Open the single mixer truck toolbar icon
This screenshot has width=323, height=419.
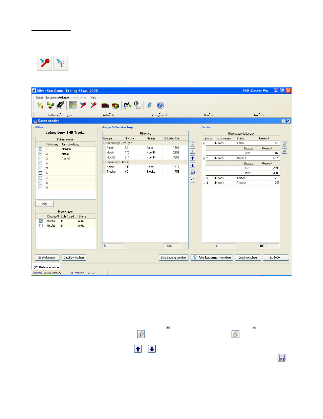point(105,105)
